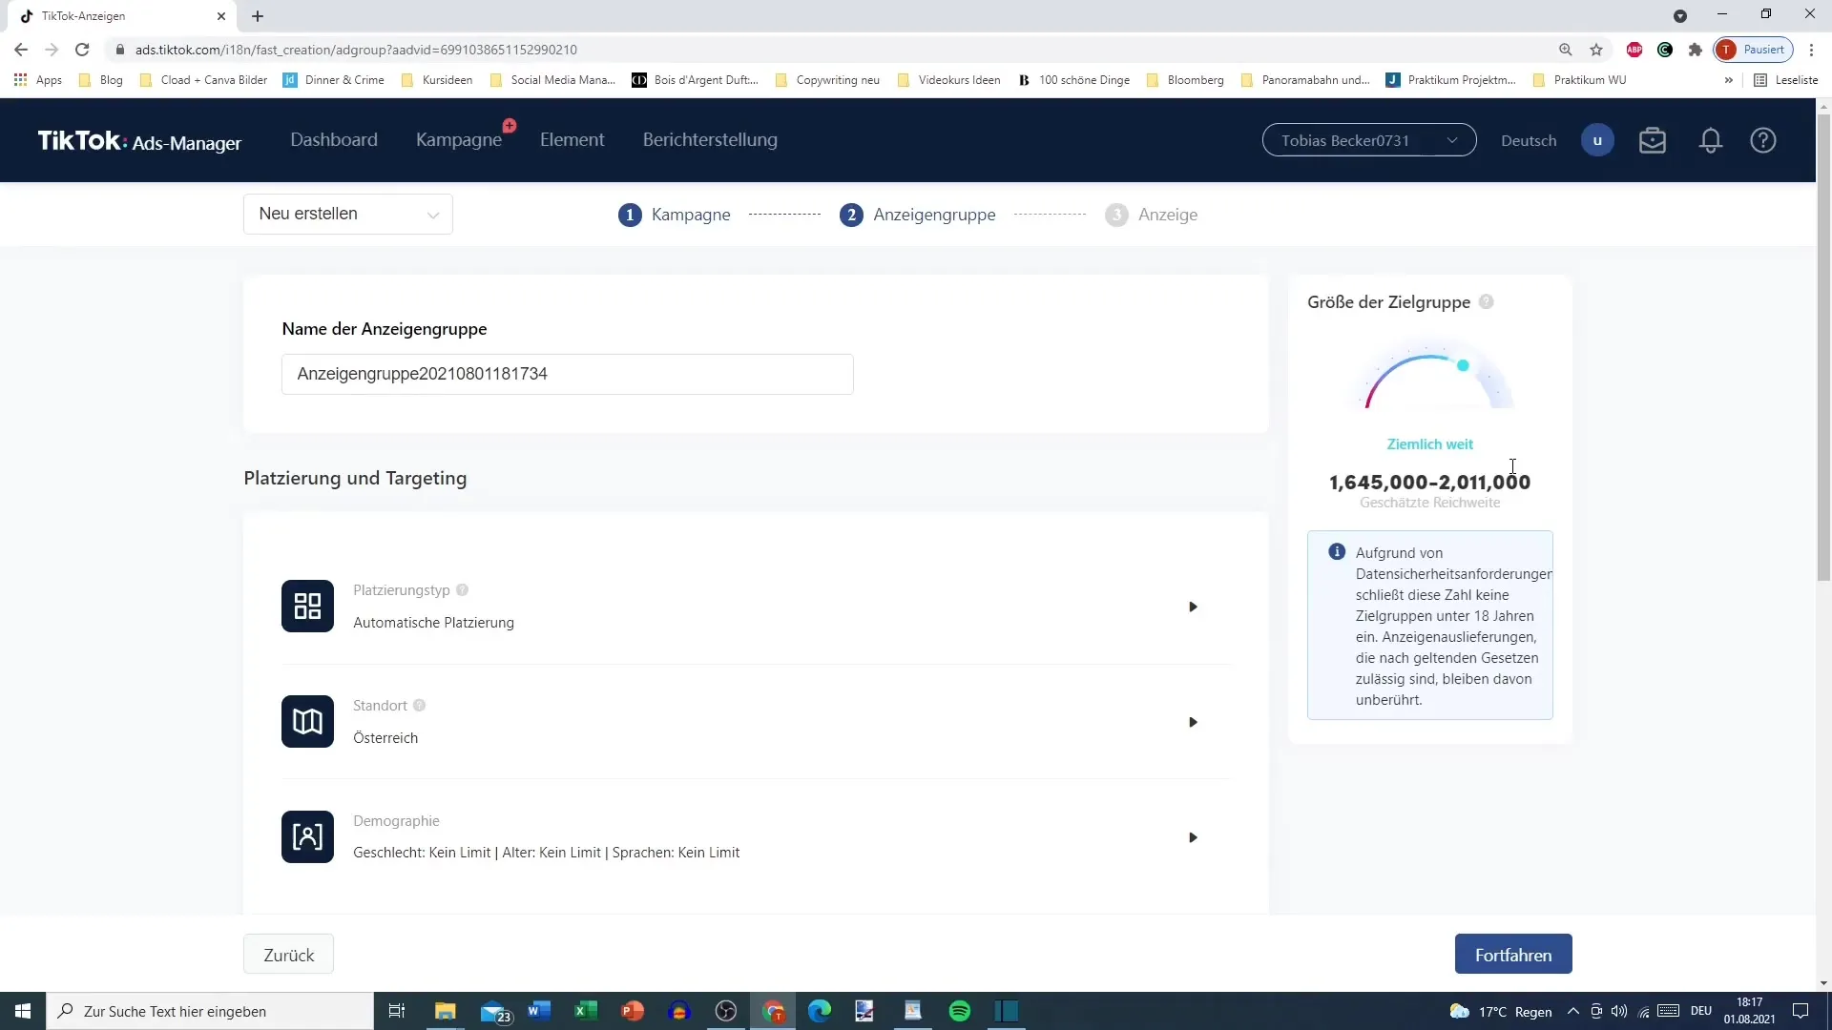Expand the Demographie section arrow

click(1193, 837)
